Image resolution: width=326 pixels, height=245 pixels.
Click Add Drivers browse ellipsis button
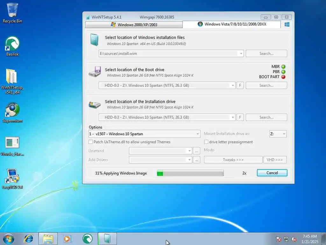pos(196,160)
